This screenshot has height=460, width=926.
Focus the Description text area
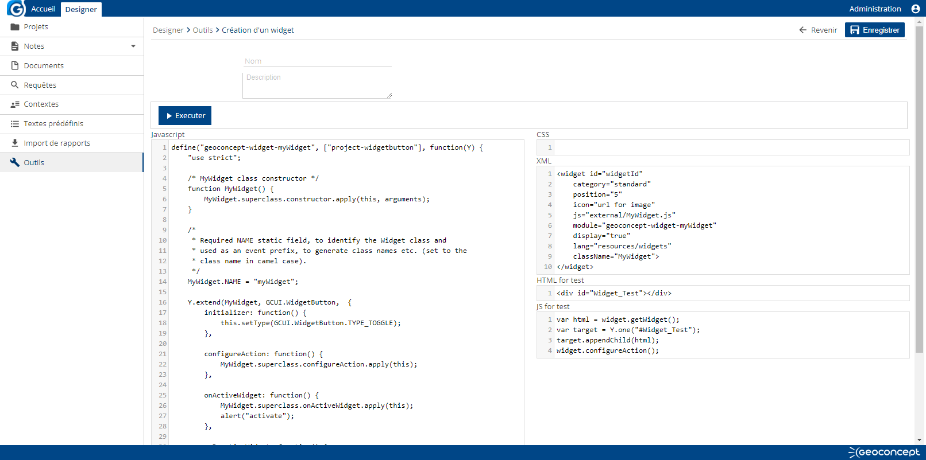317,85
